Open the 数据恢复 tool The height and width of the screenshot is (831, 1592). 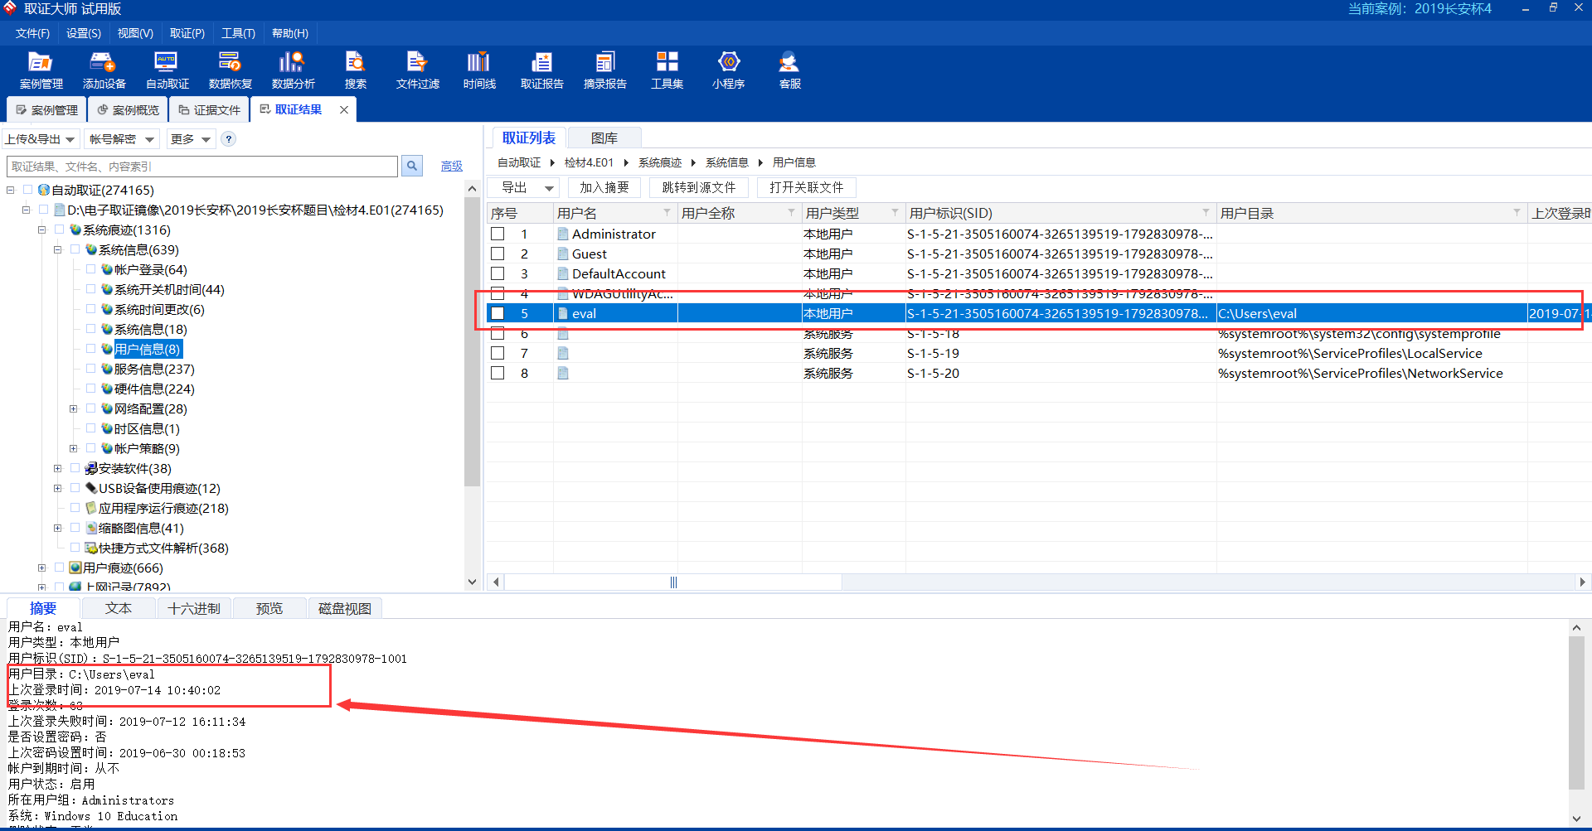click(x=230, y=70)
